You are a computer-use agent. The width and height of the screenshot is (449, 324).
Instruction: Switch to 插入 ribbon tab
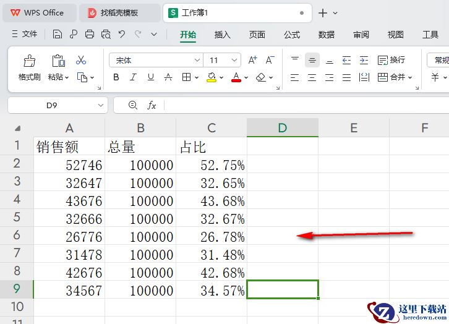pos(223,35)
